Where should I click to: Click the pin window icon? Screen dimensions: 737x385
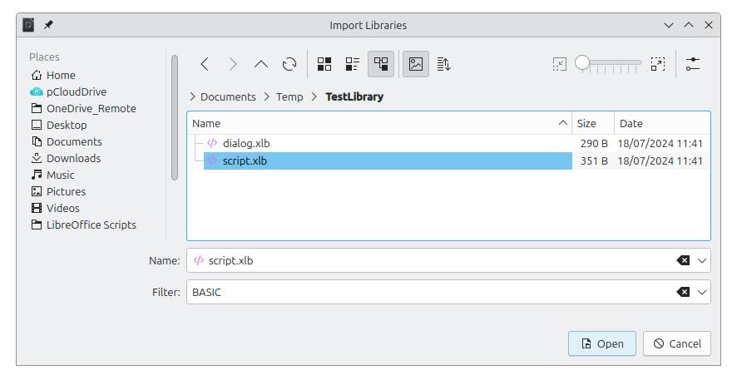[48, 24]
